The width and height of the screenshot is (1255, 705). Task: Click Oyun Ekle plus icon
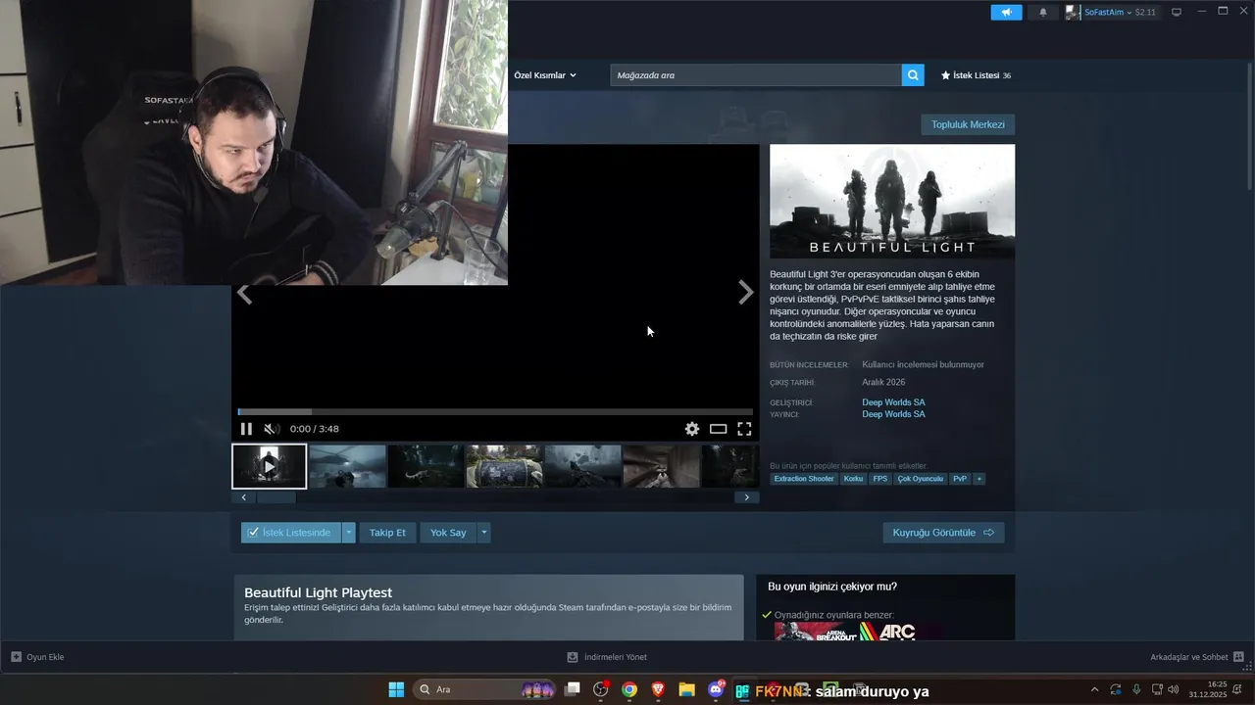16,657
